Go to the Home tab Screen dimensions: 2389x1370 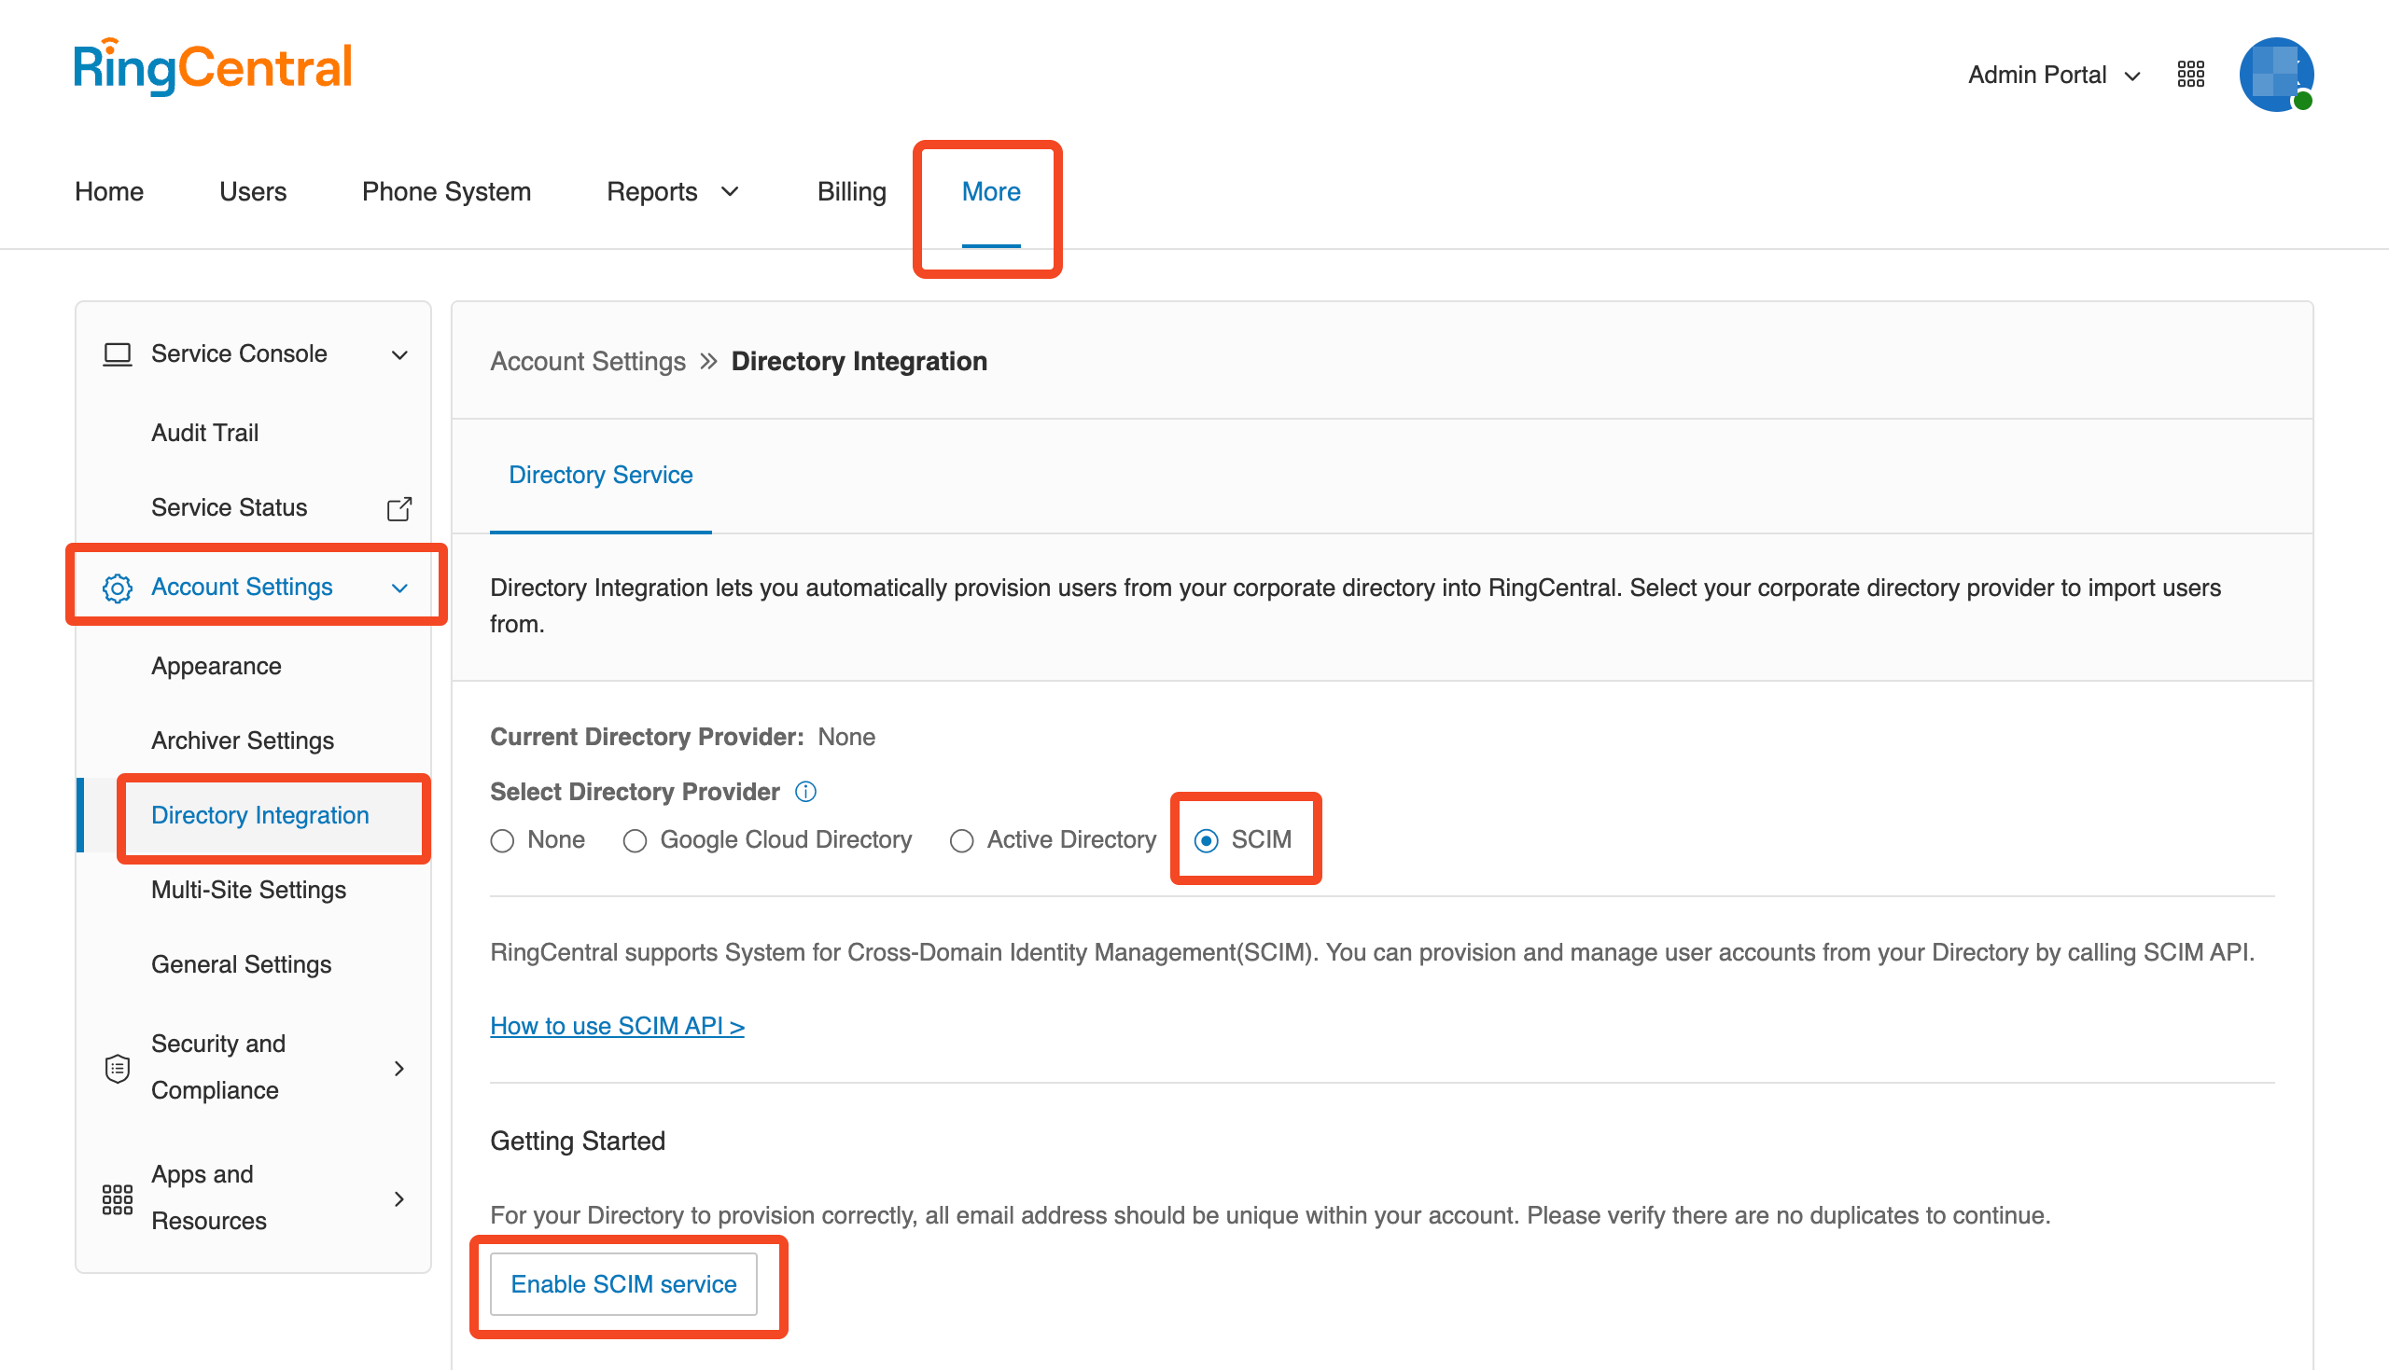pos(109,192)
